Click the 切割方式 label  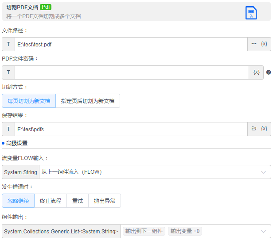click(15, 87)
